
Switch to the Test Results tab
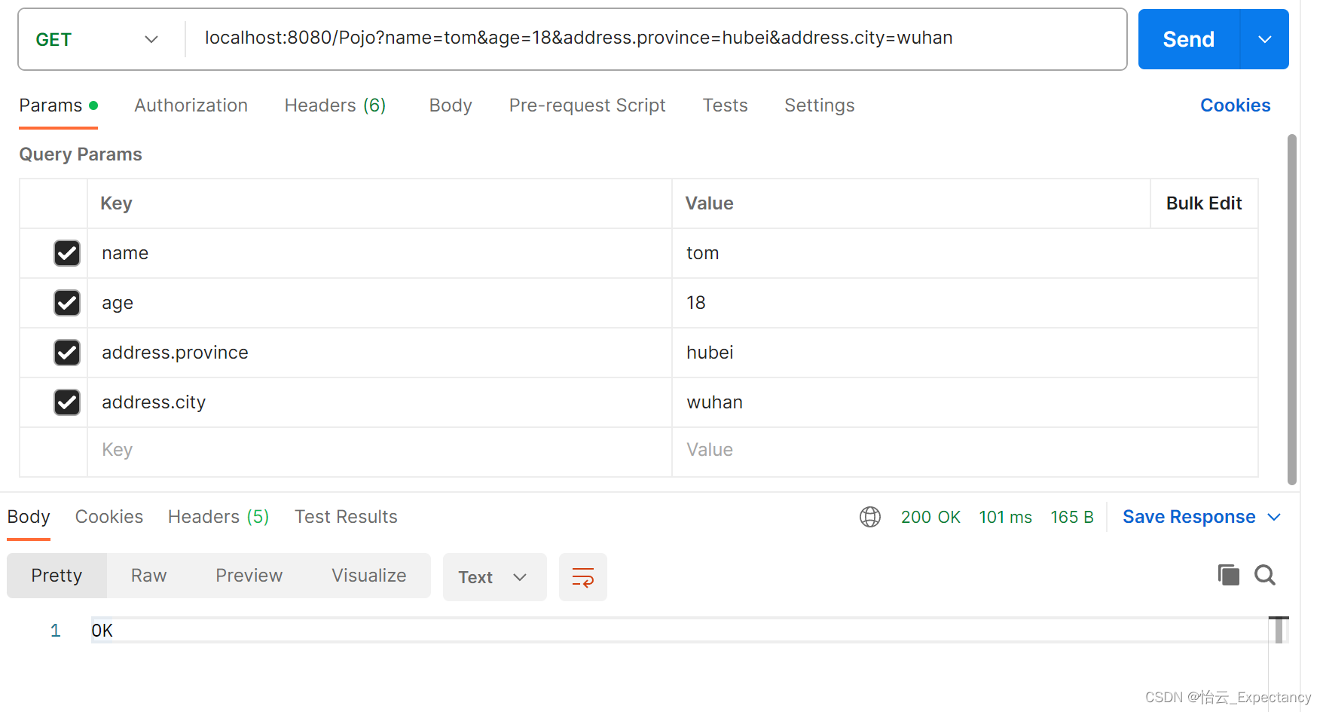pyautogui.click(x=346, y=517)
